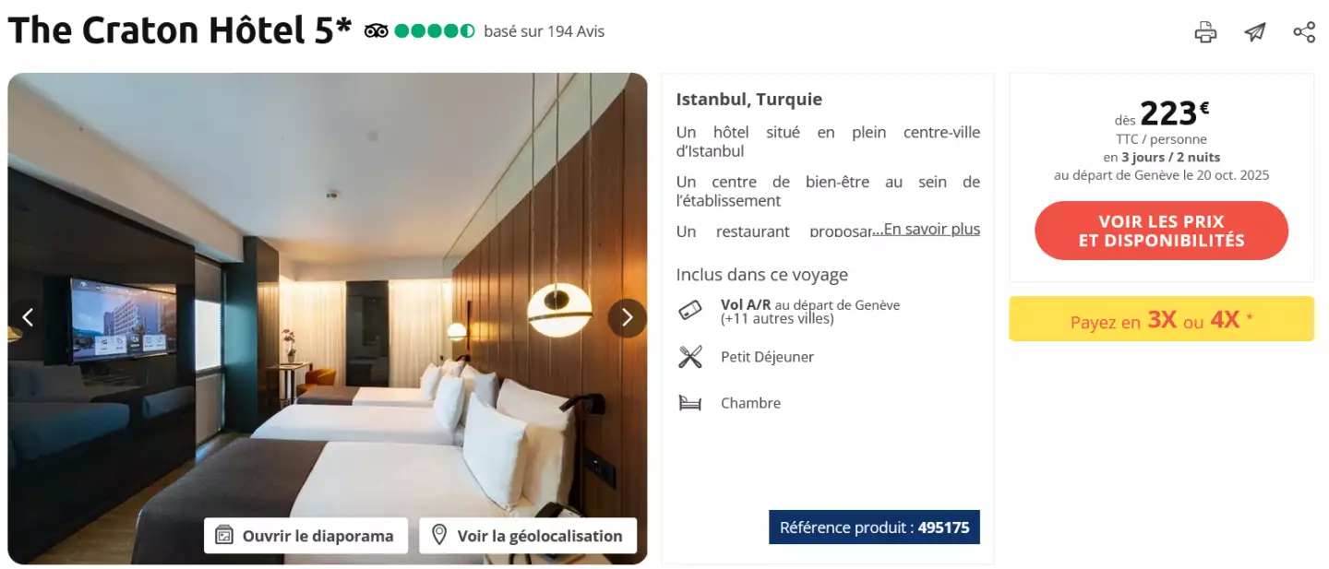1329x569 pixels.
Task: Click the TripAdvisor owl logo
Action: click(x=376, y=31)
